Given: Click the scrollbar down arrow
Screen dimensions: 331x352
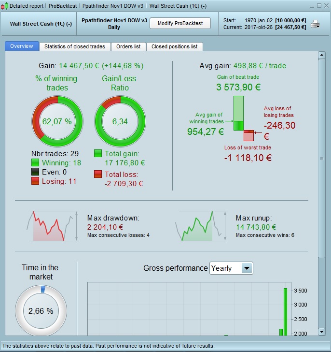Looking at the screenshot, I should coord(322,332).
